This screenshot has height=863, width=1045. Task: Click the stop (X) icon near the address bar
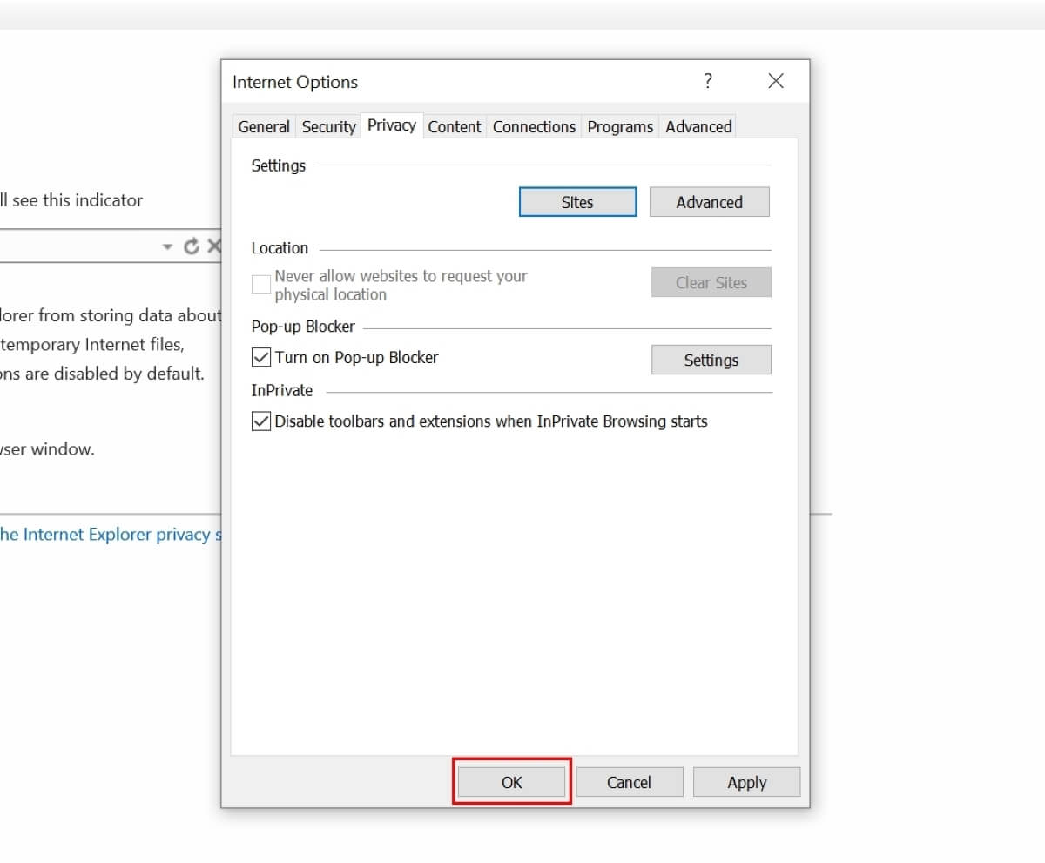click(216, 246)
